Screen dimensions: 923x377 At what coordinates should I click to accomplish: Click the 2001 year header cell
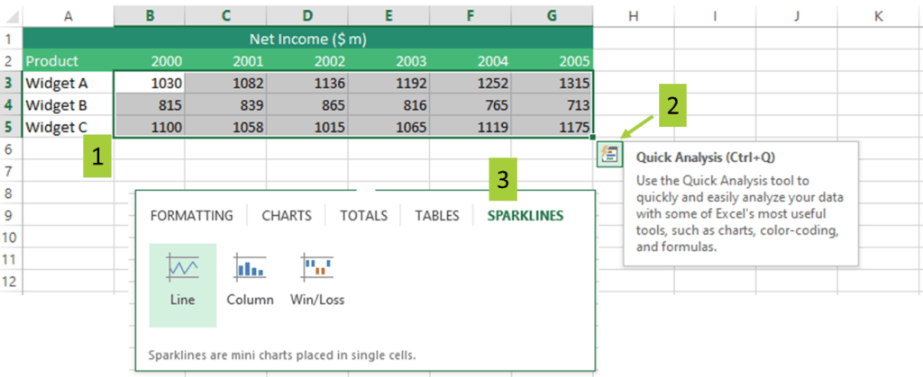click(226, 61)
